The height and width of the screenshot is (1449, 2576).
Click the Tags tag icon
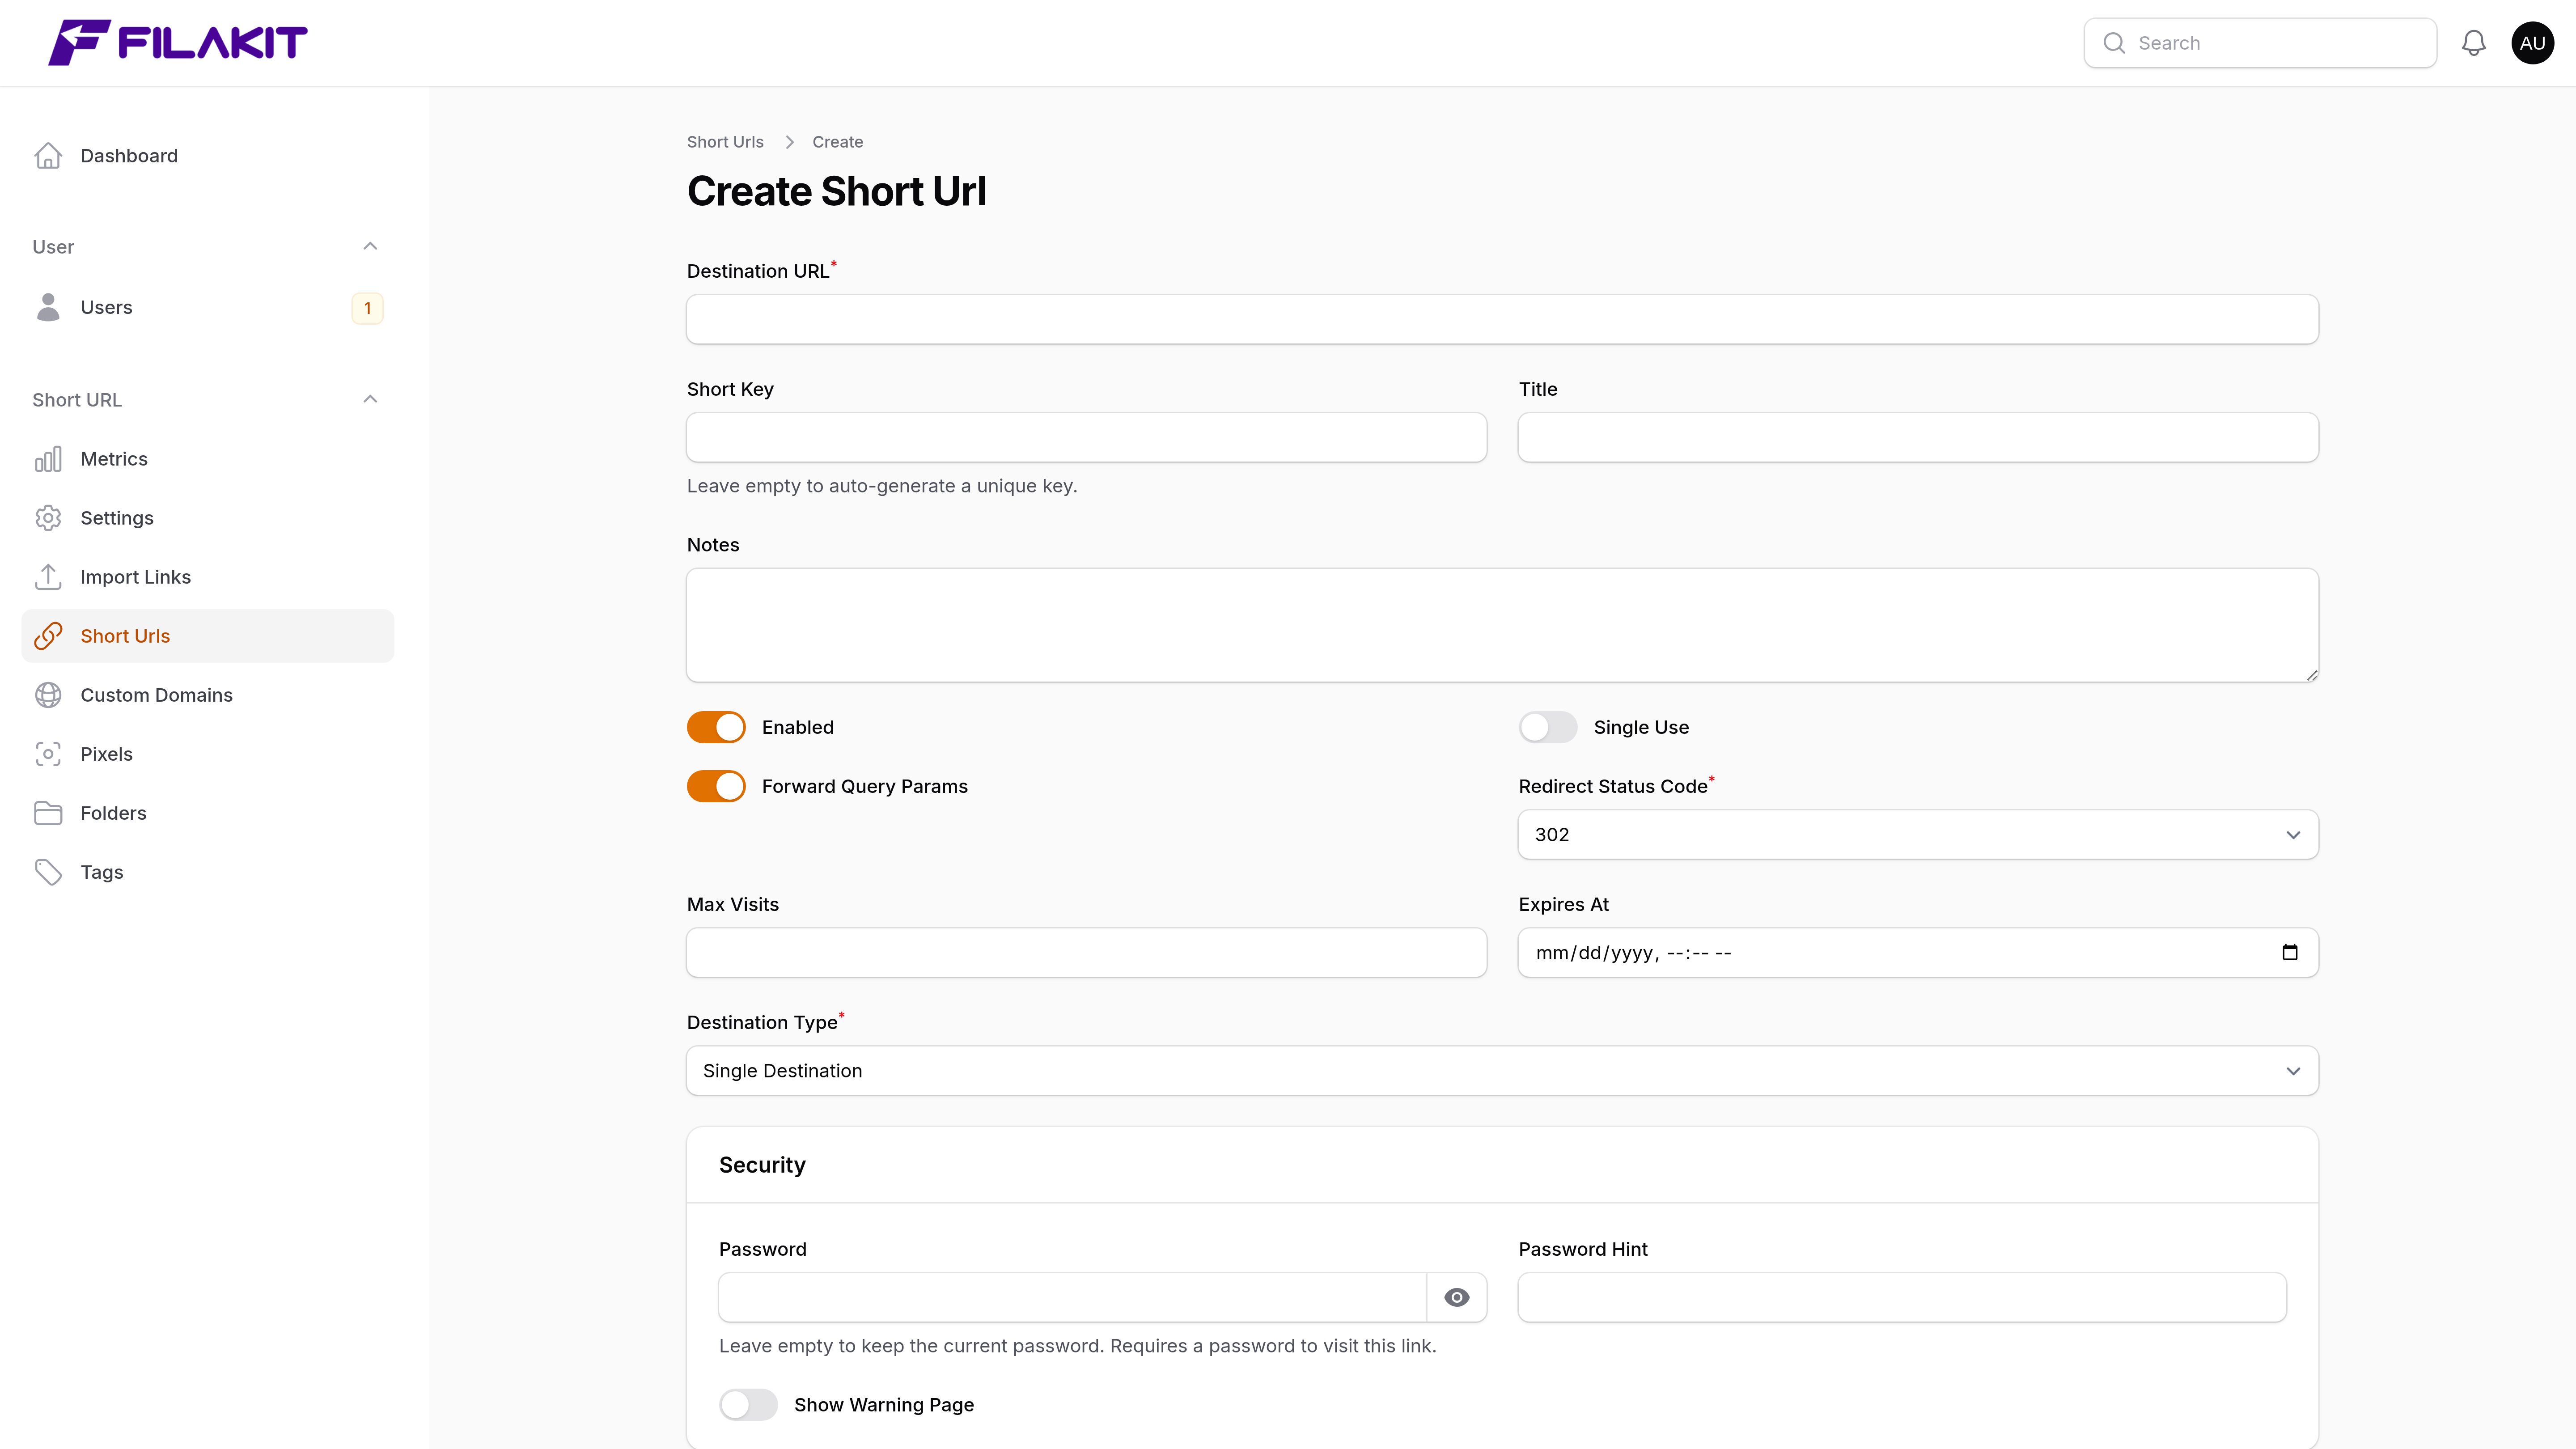tap(48, 872)
